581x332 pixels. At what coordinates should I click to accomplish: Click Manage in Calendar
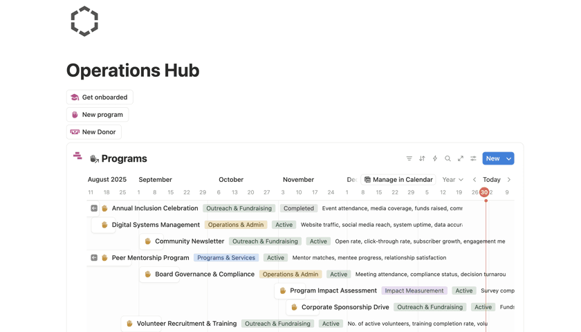398,180
